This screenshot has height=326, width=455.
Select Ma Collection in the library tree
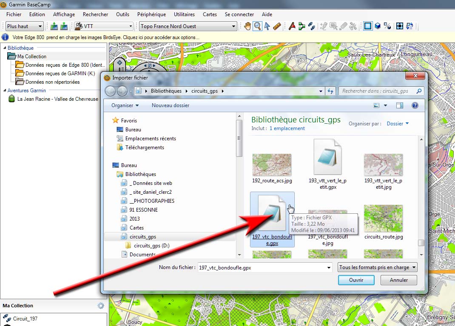31,57
